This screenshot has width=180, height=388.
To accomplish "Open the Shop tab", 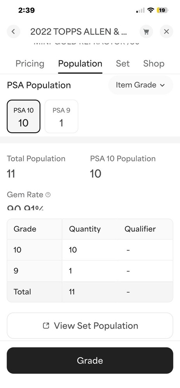I will pos(154,64).
